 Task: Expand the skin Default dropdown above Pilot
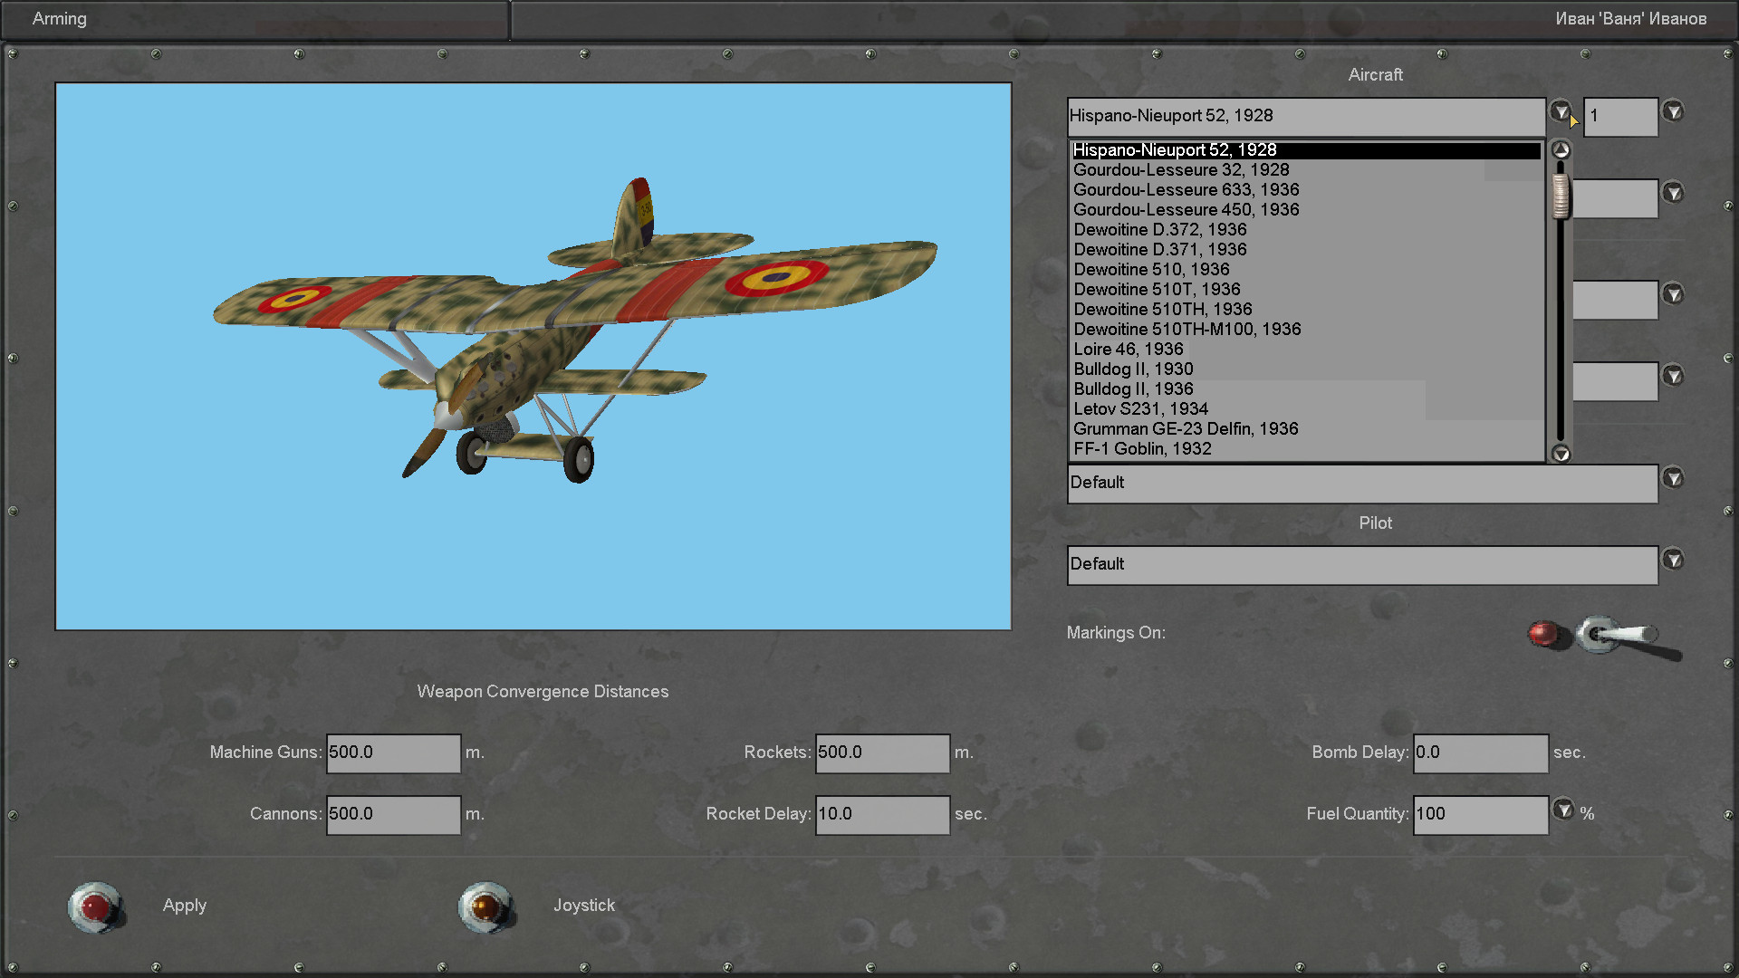[x=1673, y=478]
